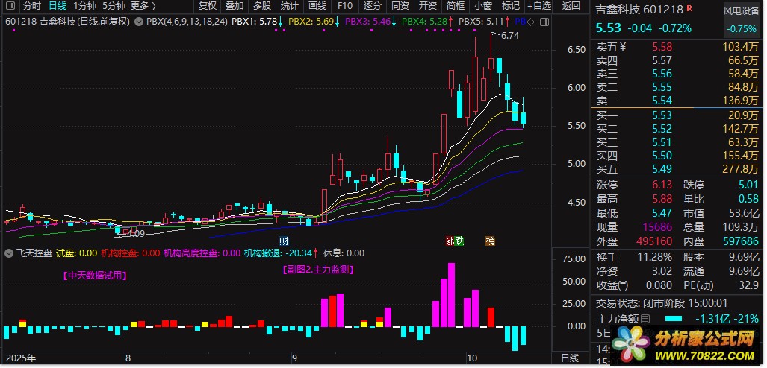Click month 10 marker on time axis
Viewport: 767px width, 368px height.
pyautogui.click(x=471, y=358)
